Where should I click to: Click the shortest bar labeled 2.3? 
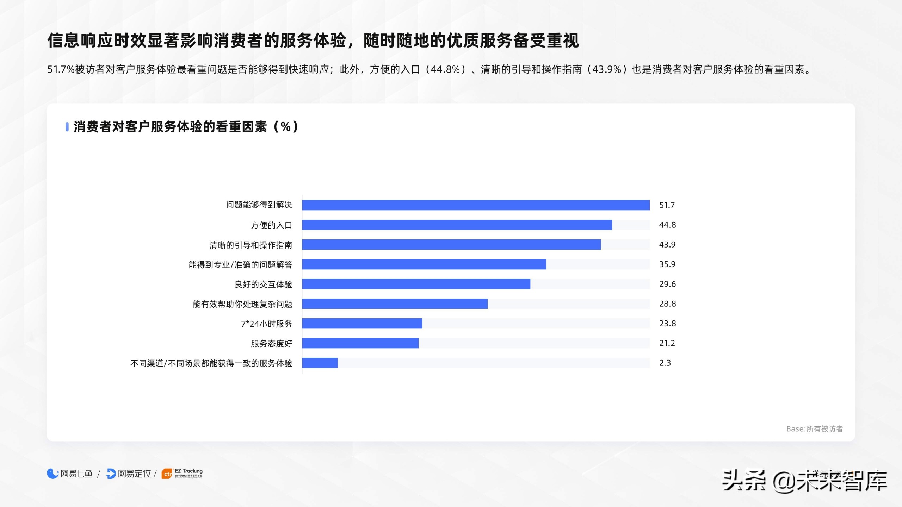click(320, 363)
